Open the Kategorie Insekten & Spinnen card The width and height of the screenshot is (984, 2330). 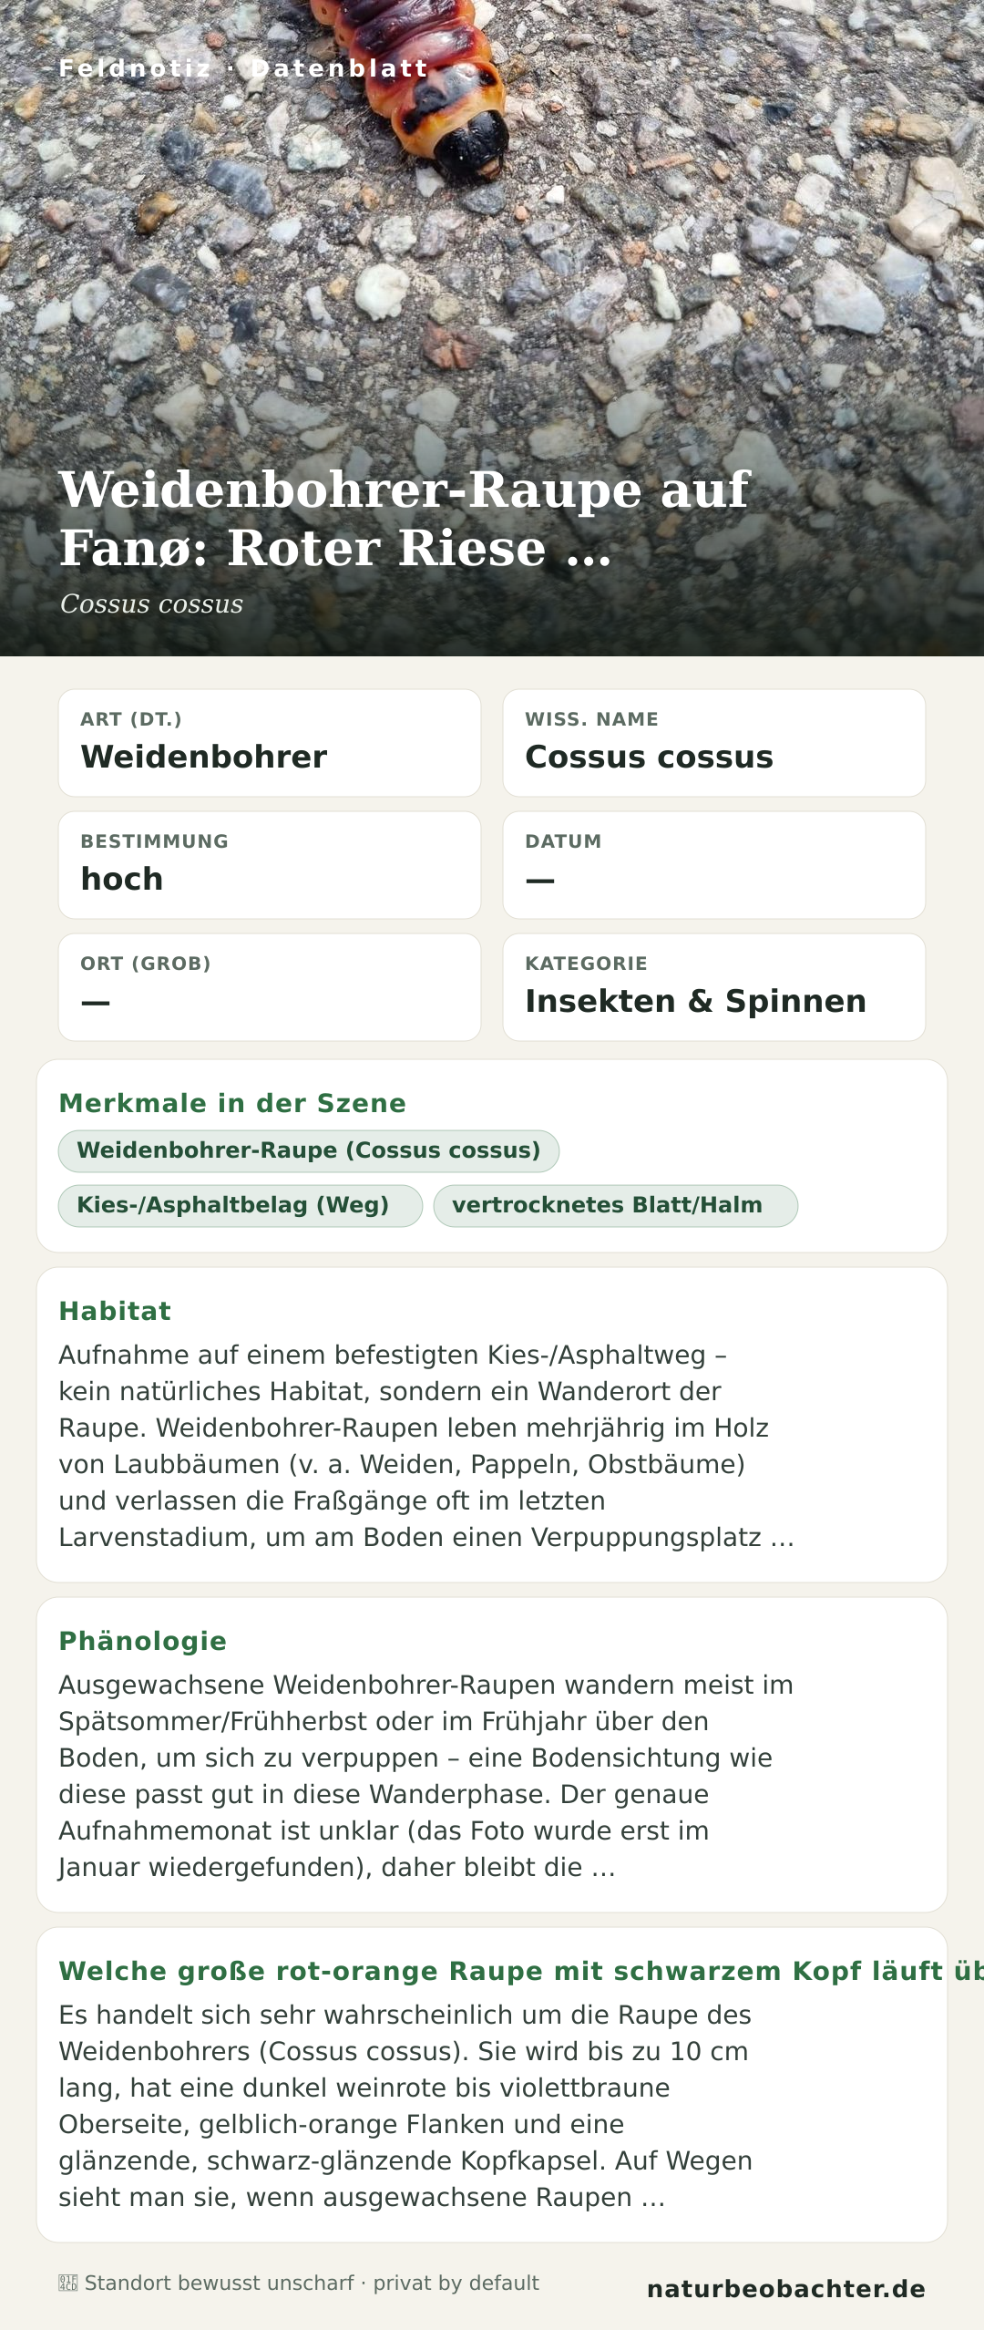(x=714, y=987)
